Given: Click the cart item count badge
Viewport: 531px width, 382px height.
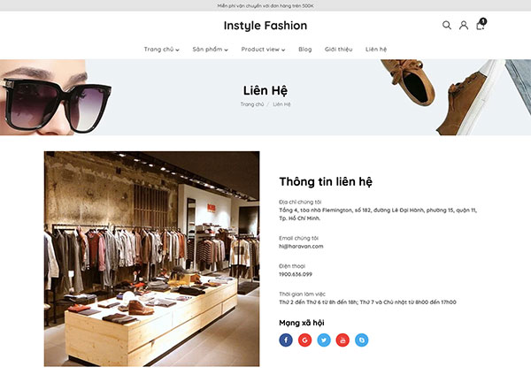Looking at the screenshot, I should [483, 21].
